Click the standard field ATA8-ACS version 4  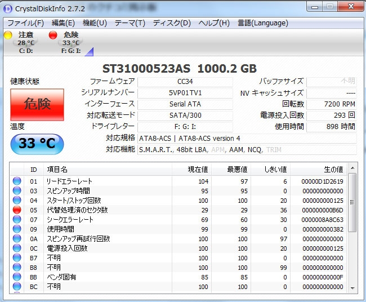pyautogui.click(x=247, y=138)
